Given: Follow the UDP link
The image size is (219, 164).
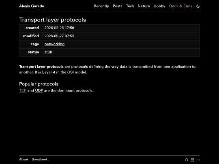Looking at the screenshot, I should click(x=39, y=91).
